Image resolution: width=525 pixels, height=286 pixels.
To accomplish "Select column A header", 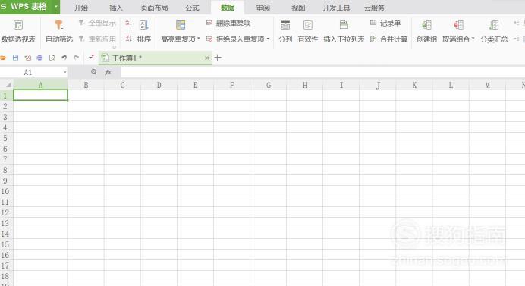I will point(40,85).
